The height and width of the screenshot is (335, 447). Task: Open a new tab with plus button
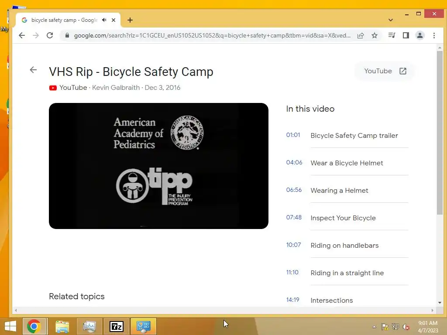[x=130, y=20]
